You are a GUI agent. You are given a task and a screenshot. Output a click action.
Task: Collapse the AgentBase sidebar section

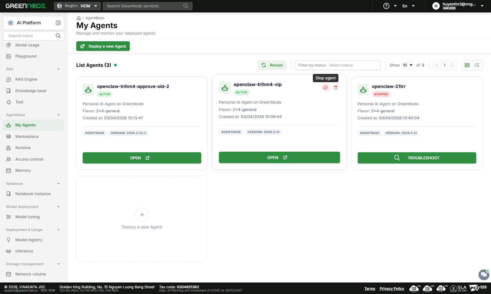58,115
